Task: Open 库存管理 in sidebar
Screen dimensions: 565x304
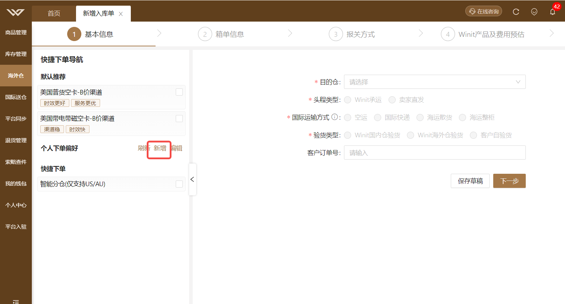Action: 16,54
